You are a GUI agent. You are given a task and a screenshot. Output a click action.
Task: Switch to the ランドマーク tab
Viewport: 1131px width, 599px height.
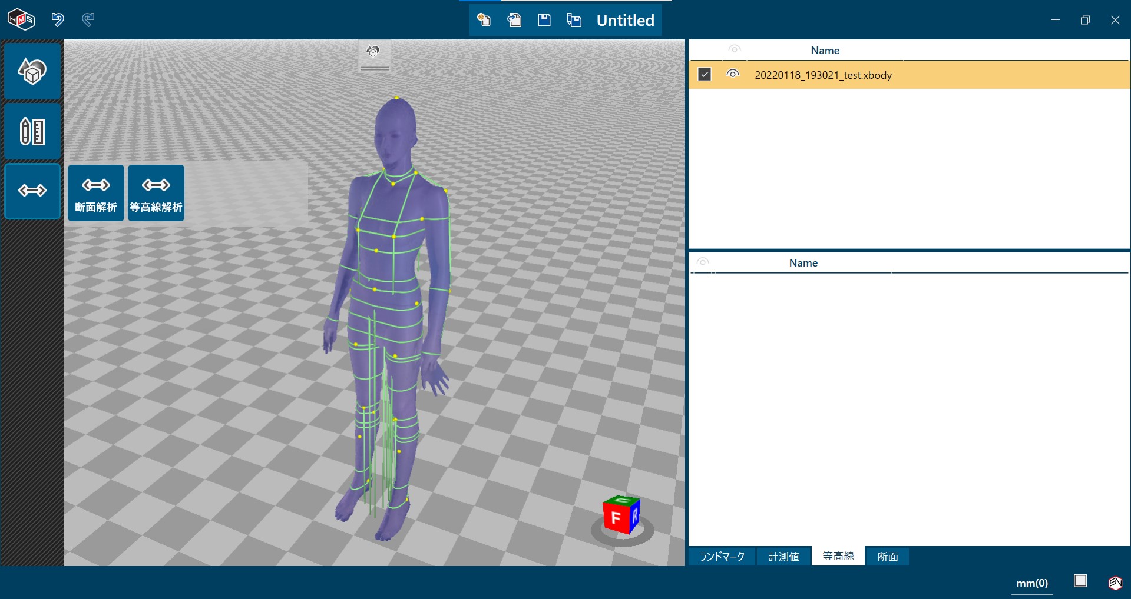[722, 556]
